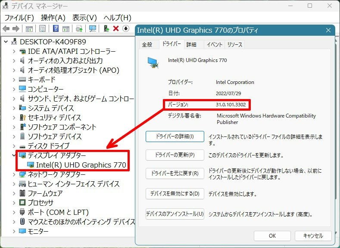The height and width of the screenshot is (248, 340).
Task: Click the enable device icon with green arrow
Action: point(106,28)
